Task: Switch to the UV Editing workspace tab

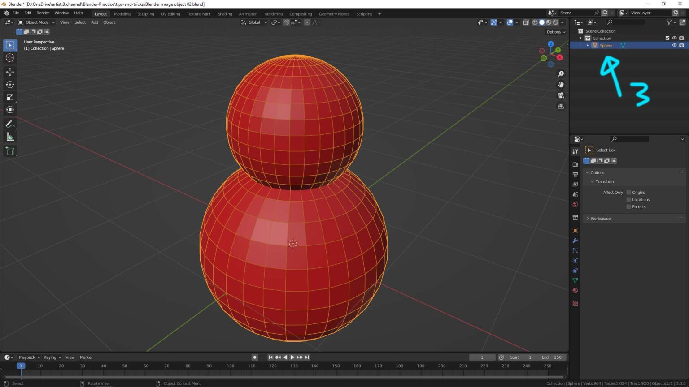Action: [170, 14]
